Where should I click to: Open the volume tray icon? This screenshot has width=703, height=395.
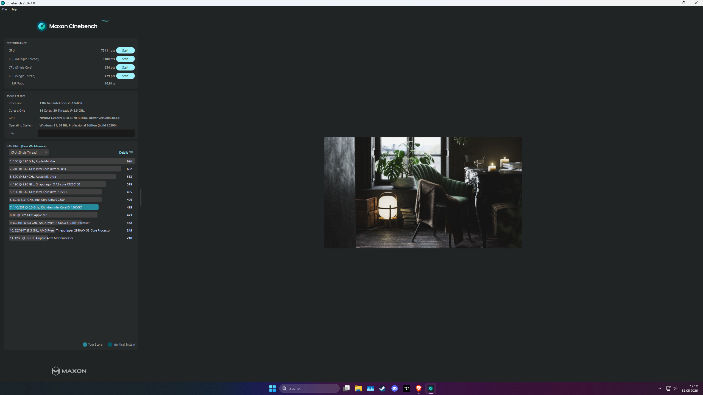pos(675,388)
